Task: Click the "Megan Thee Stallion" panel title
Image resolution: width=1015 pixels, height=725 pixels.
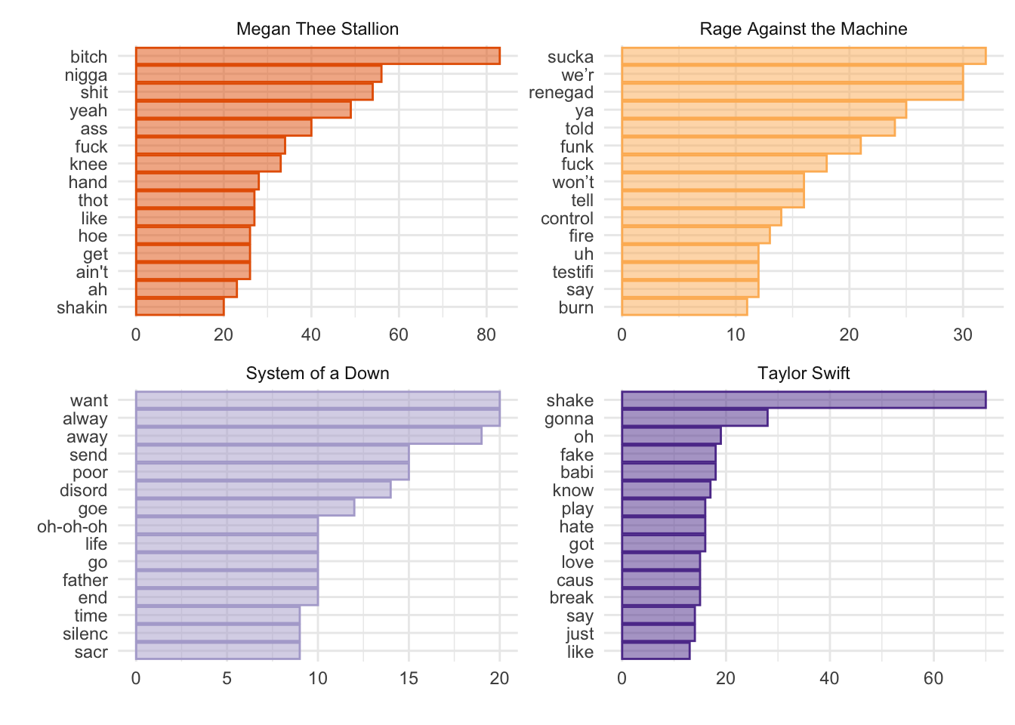Action: click(317, 29)
